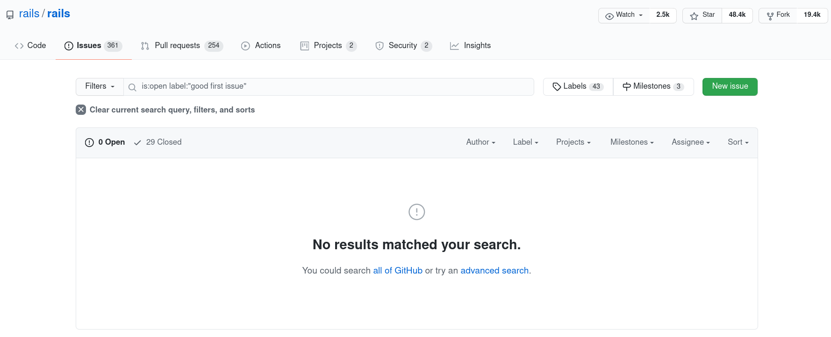Click the tag icon in Labels button
Screen dimensions: 831x337
557,87
